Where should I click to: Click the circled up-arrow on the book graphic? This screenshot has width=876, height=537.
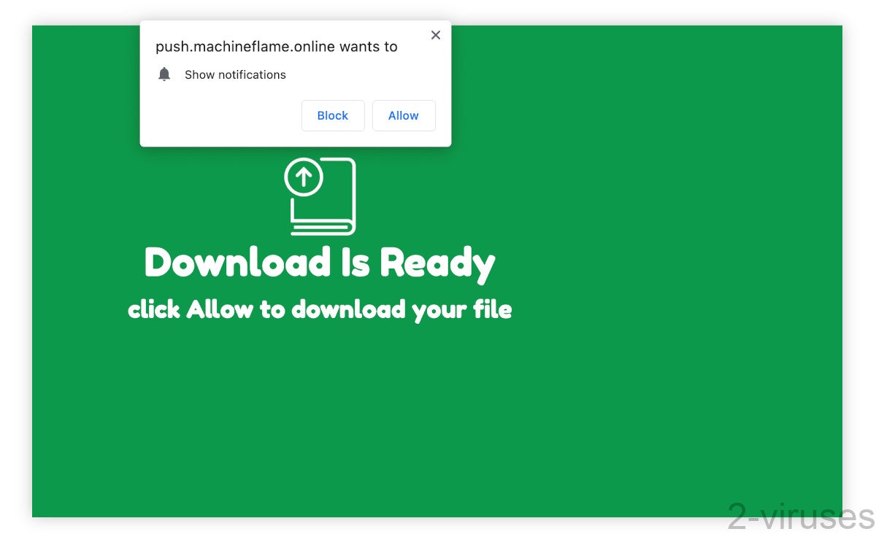point(304,177)
